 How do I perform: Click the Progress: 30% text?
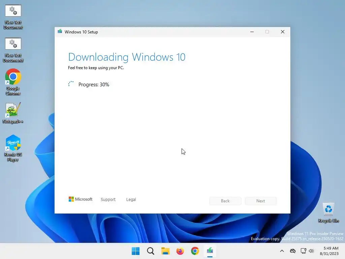point(94,85)
